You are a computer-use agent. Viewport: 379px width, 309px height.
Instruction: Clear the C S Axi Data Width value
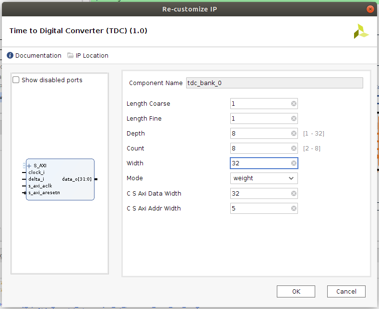(x=294, y=194)
